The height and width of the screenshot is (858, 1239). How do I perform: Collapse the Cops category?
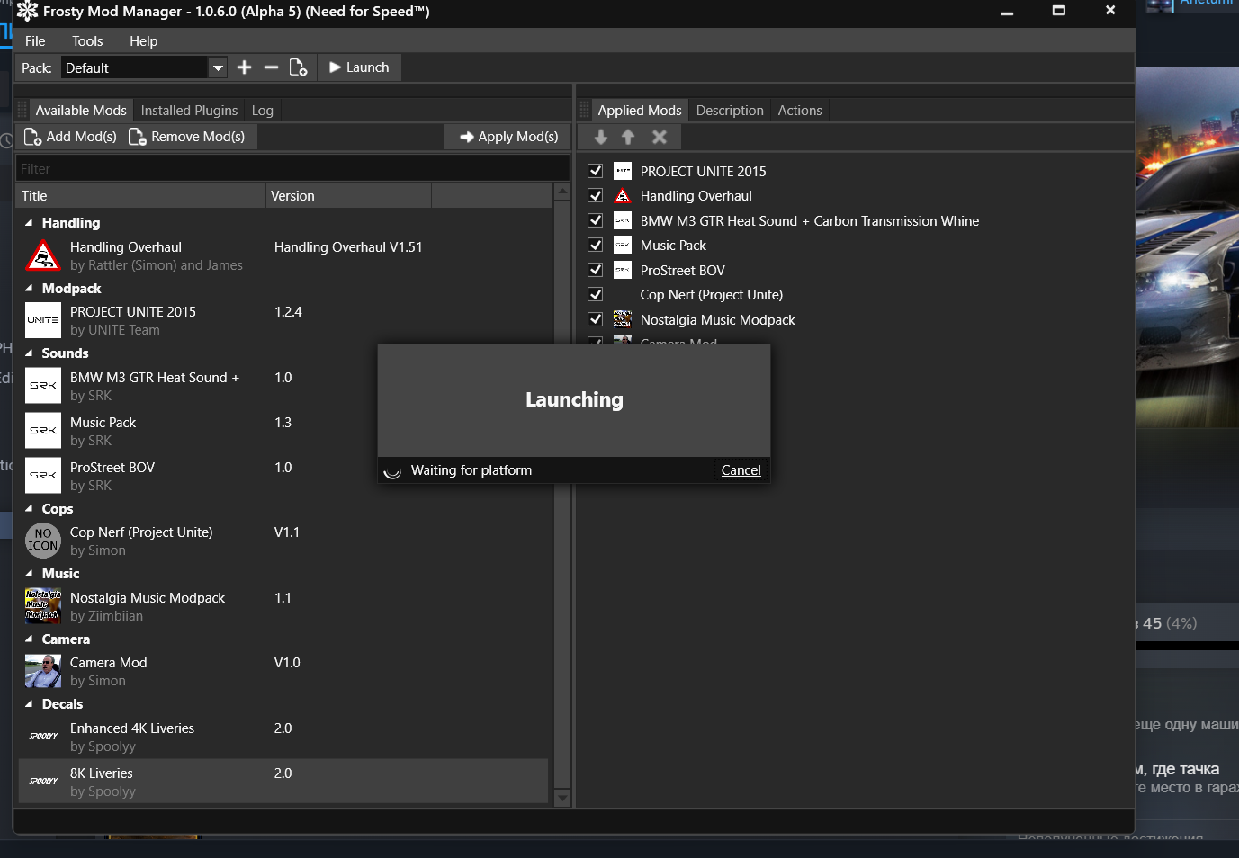coord(29,509)
